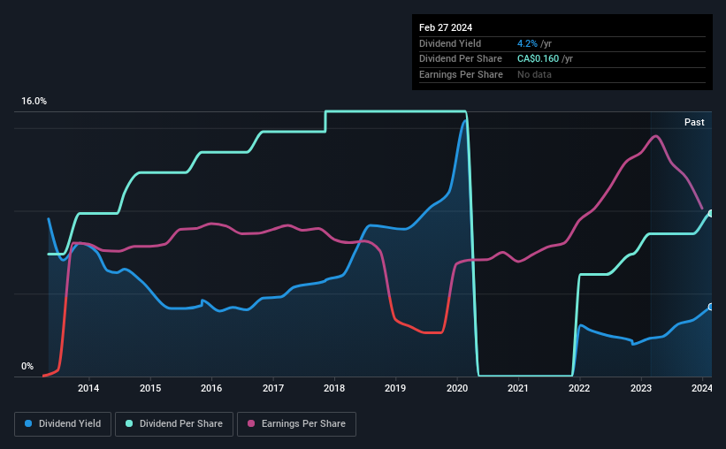Click the 2024 x-axis label
This screenshot has width=726, height=449.
702,388
